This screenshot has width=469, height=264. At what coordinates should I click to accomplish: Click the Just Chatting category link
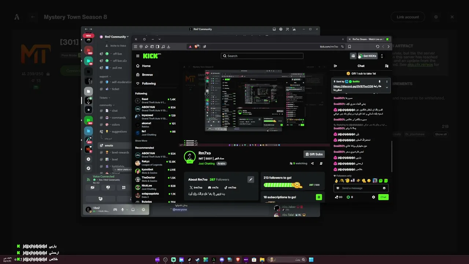click(206, 164)
